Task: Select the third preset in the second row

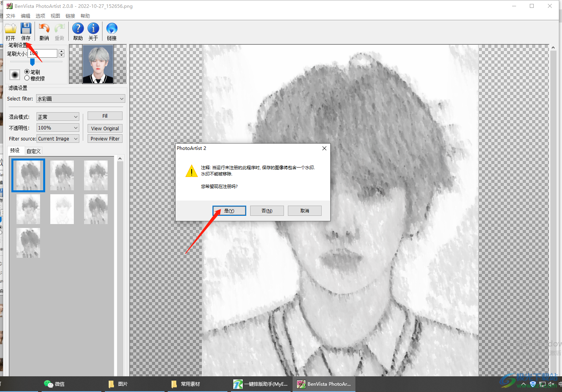Action: click(x=96, y=209)
